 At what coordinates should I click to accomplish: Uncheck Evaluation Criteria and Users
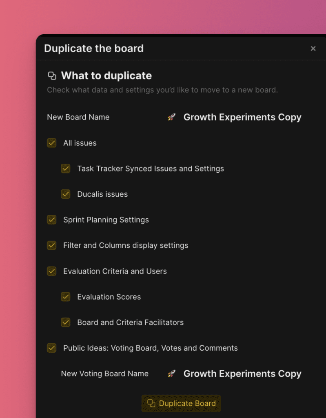pos(52,271)
